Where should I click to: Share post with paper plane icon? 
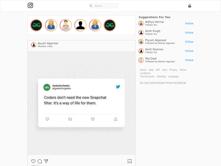coord(46,161)
